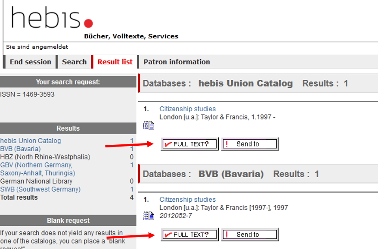Select BVB (Bavaria) in Results sidebar

[x=21, y=149]
